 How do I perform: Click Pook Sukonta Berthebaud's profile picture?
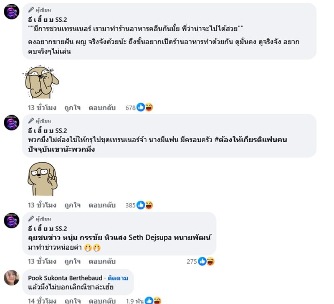(12, 278)
